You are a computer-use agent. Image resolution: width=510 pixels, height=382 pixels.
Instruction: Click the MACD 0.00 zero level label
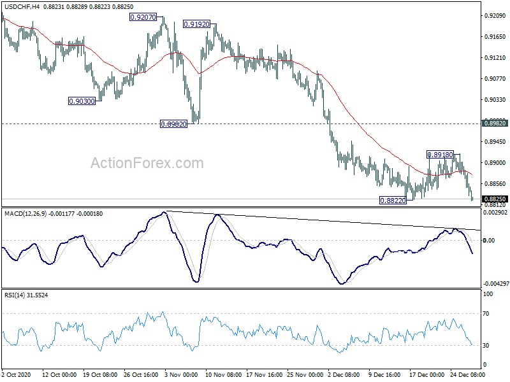[x=489, y=241]
